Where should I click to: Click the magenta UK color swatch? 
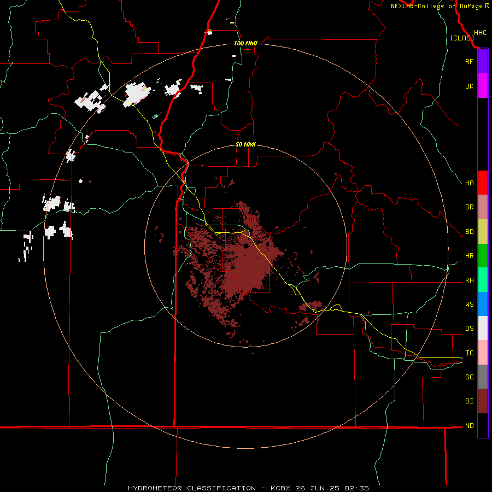point(483,86)
